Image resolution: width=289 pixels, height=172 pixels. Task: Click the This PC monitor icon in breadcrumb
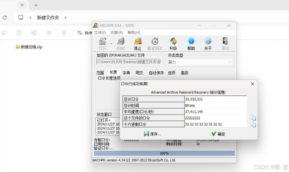coord(21,18)
